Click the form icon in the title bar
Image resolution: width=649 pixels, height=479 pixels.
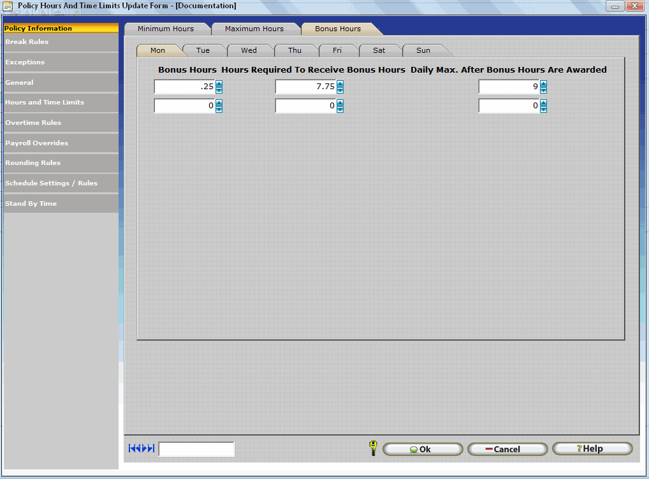tap(8, 6)
